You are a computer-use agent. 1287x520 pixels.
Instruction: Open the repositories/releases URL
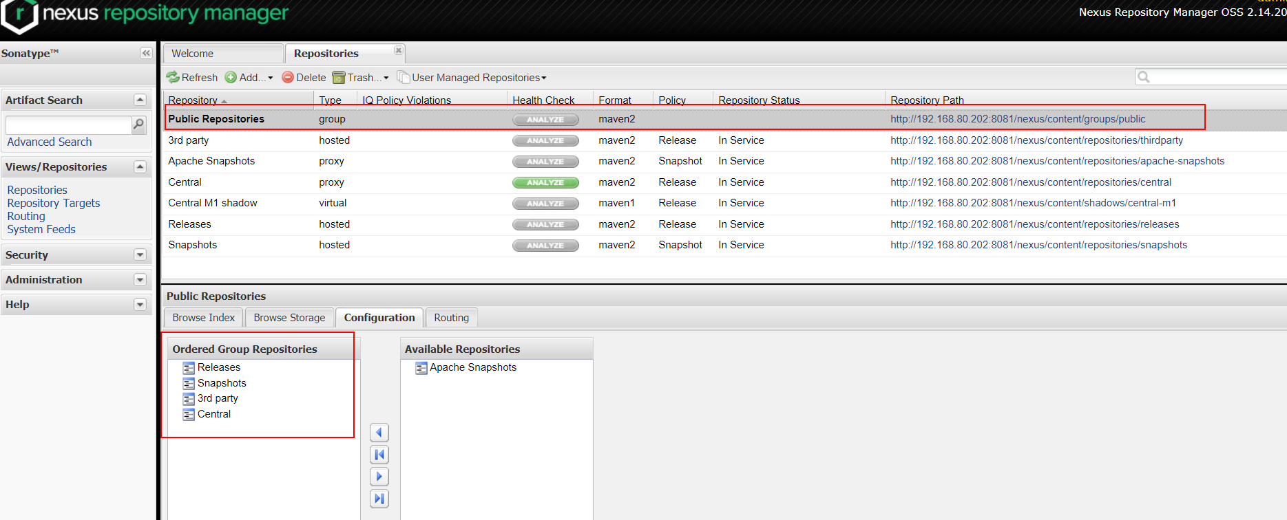pyautogui.click(x=1034, y=224)
